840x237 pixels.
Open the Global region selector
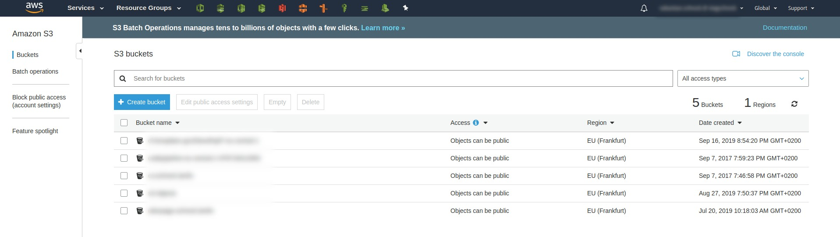766,8
